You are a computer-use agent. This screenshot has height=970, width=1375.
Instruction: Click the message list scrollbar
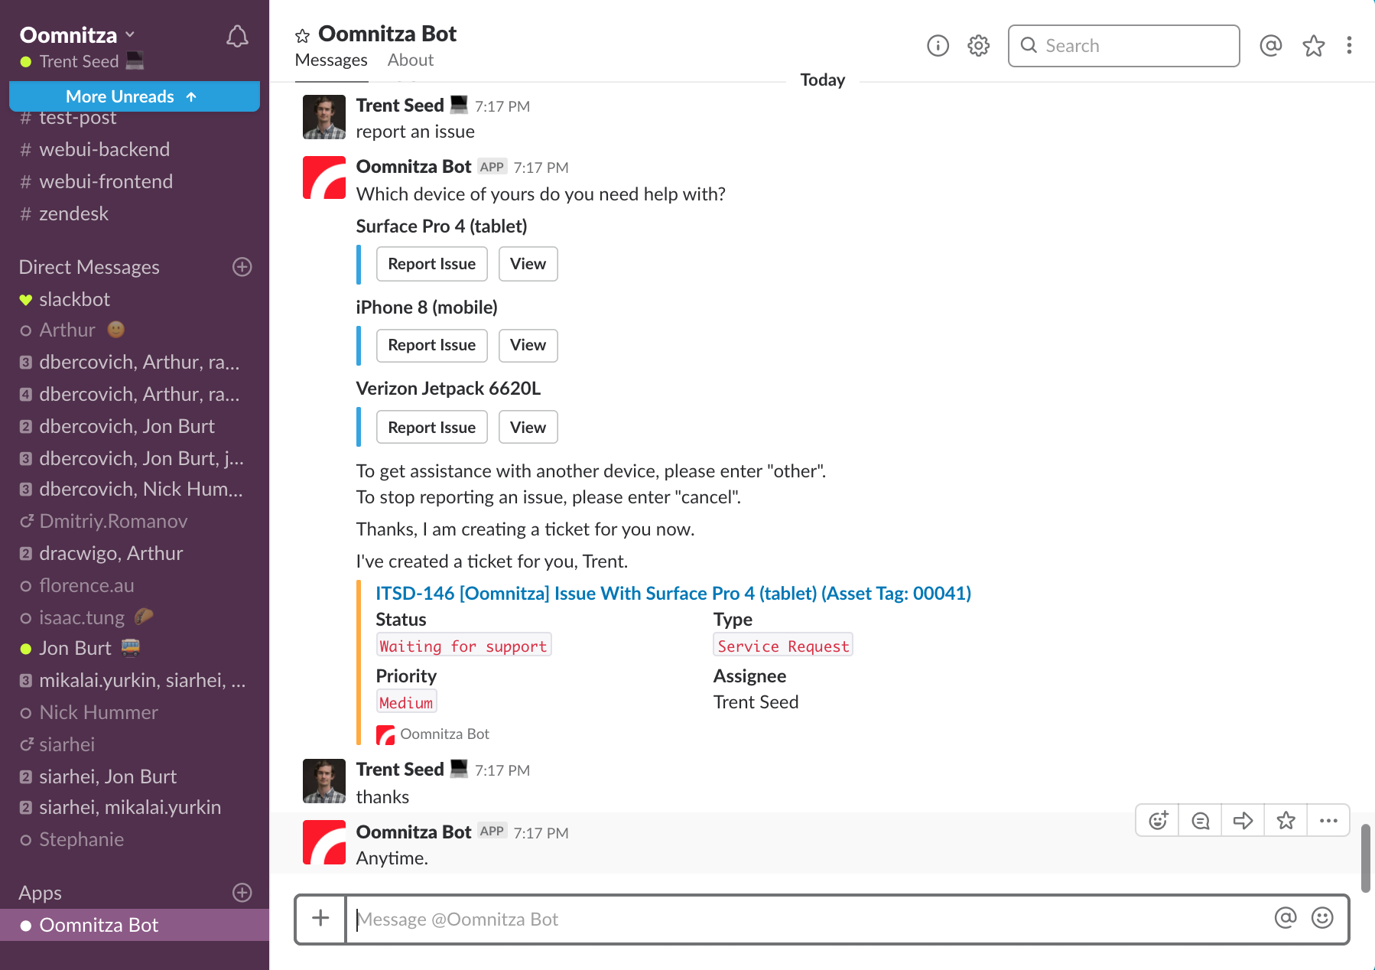click(x=1366, y=858)
